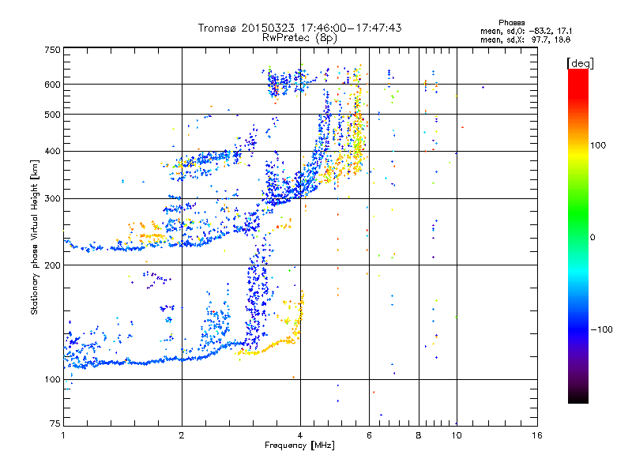The width and height of the screenshot is (632, 474).
Task: Click the x-axis tick label '16'
Action: tap(537, 435)
